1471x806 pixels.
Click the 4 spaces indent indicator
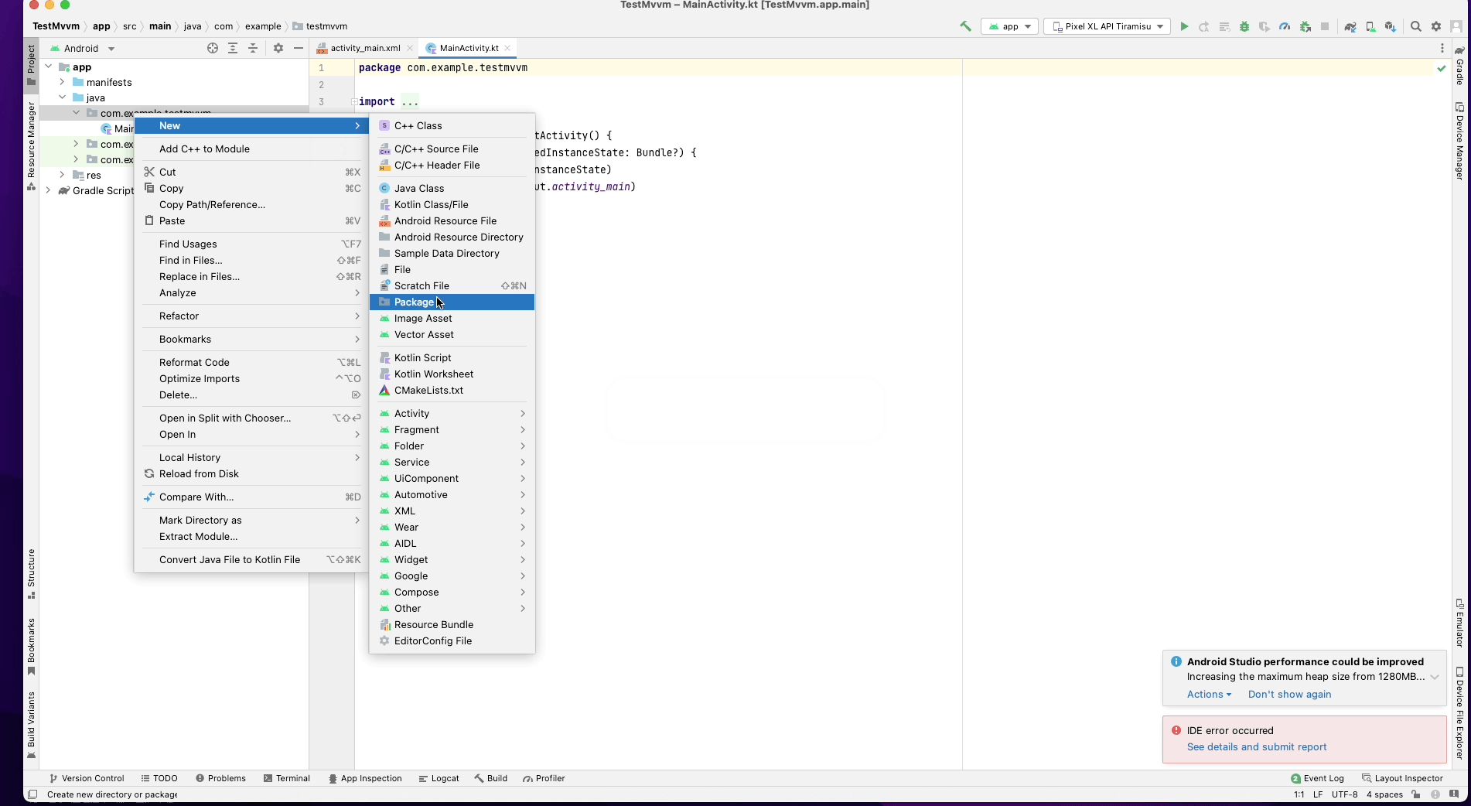pos(1384,794)
